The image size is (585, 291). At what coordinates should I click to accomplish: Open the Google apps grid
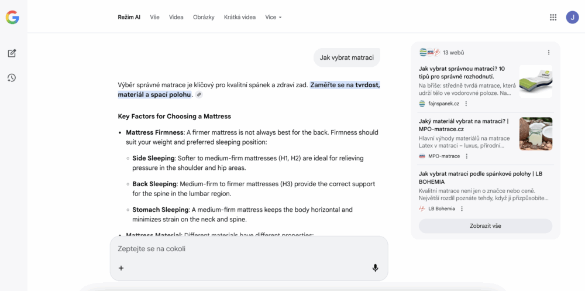(553, 18)
